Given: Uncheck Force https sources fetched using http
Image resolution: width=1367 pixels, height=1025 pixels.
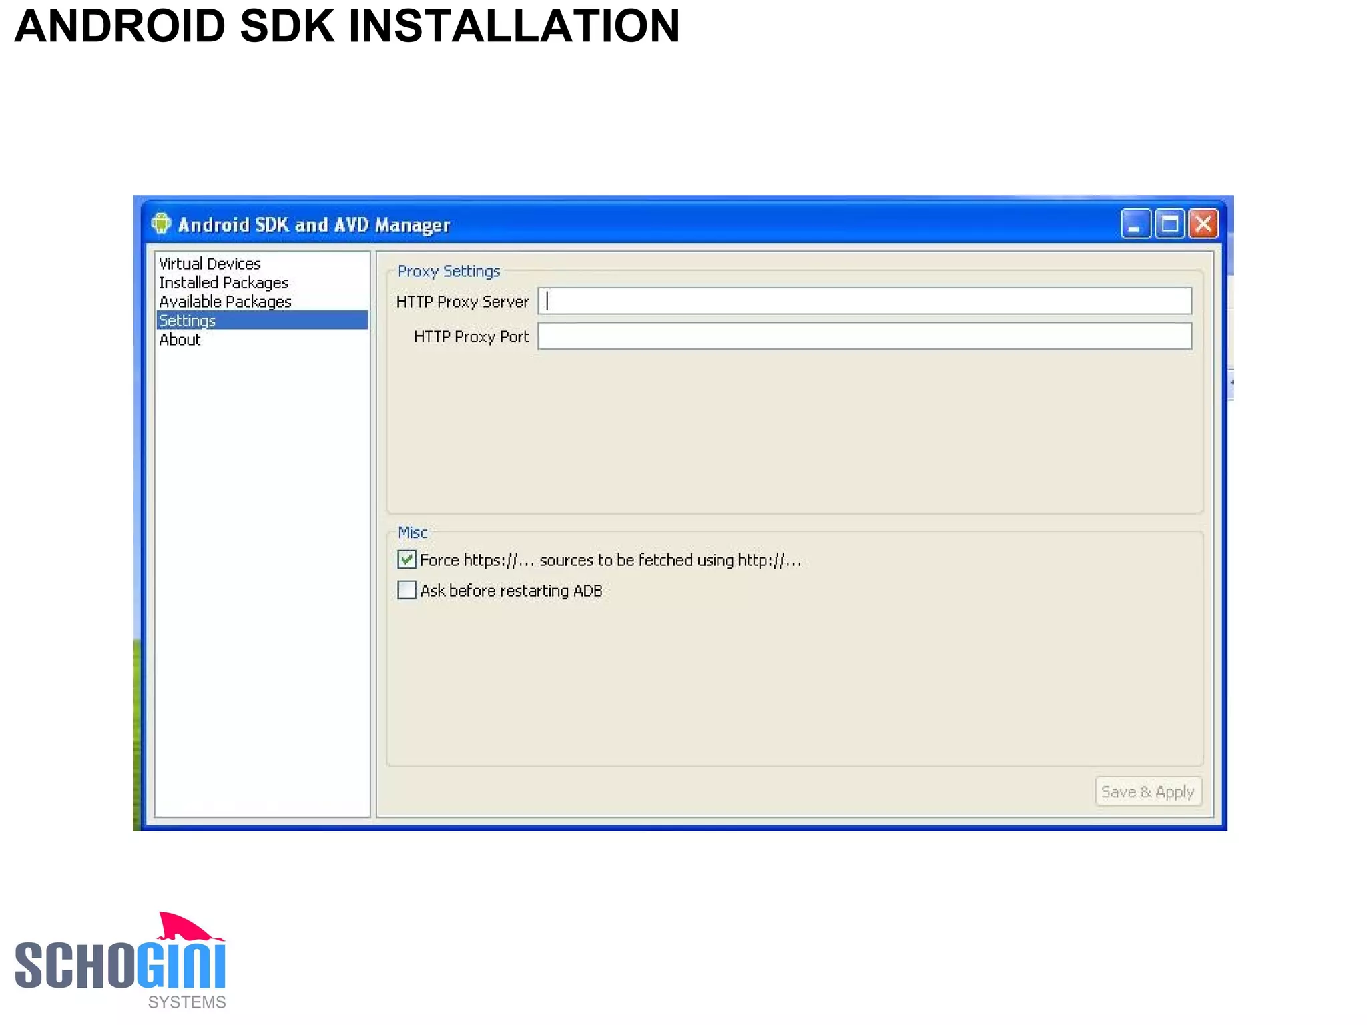Looking at the screenshot, I should (x=406, y=559).
